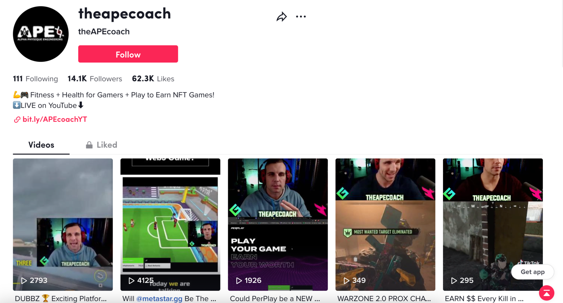563x303 pixels.
Task: Open the soccer game video thumbnail
Action: pyautogui.click(x=170, y=224)
